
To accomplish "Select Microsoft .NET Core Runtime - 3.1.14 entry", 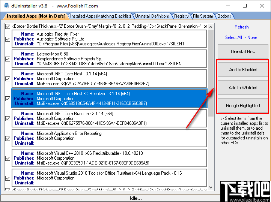I will tap(109, 118).
